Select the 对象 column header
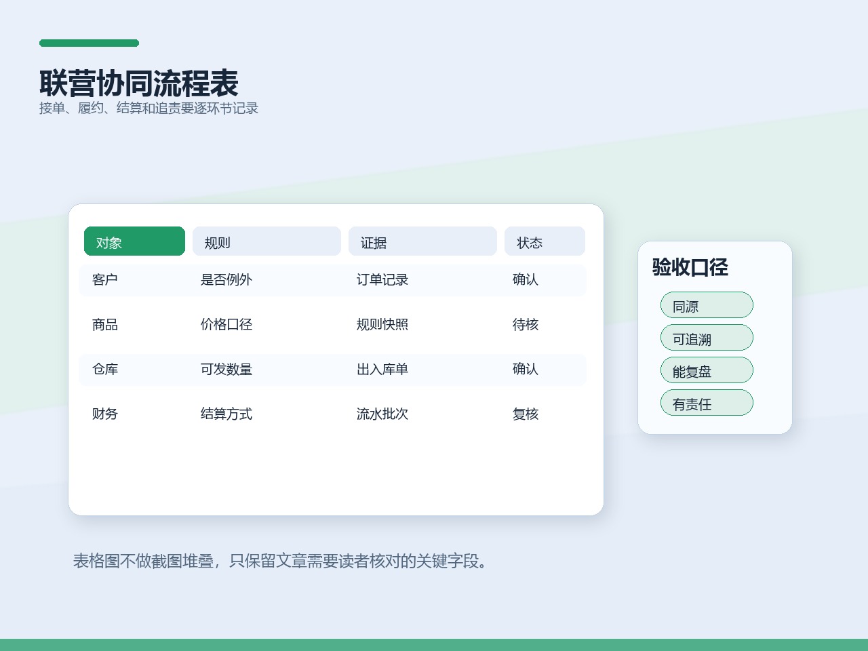The width and height of the screenshot is (868, 651). [x=134, y=241]
